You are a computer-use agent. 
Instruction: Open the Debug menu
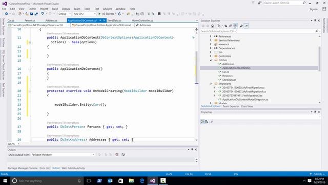[x=66, y=9]
